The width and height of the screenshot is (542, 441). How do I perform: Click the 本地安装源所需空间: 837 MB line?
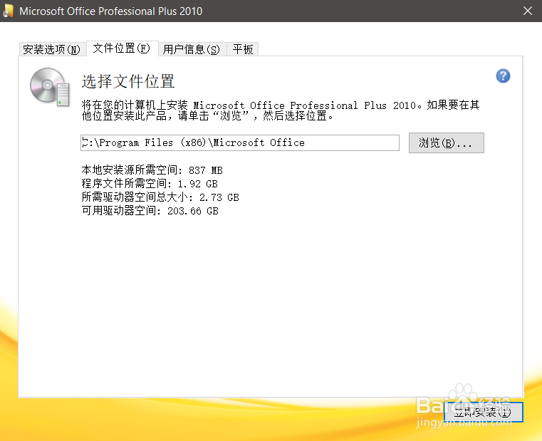click(x=152, y=170)
